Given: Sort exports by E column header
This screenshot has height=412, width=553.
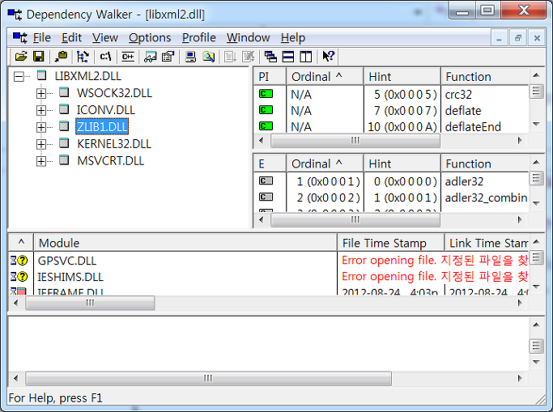Looking at the screenshot, I should [270, 164].
